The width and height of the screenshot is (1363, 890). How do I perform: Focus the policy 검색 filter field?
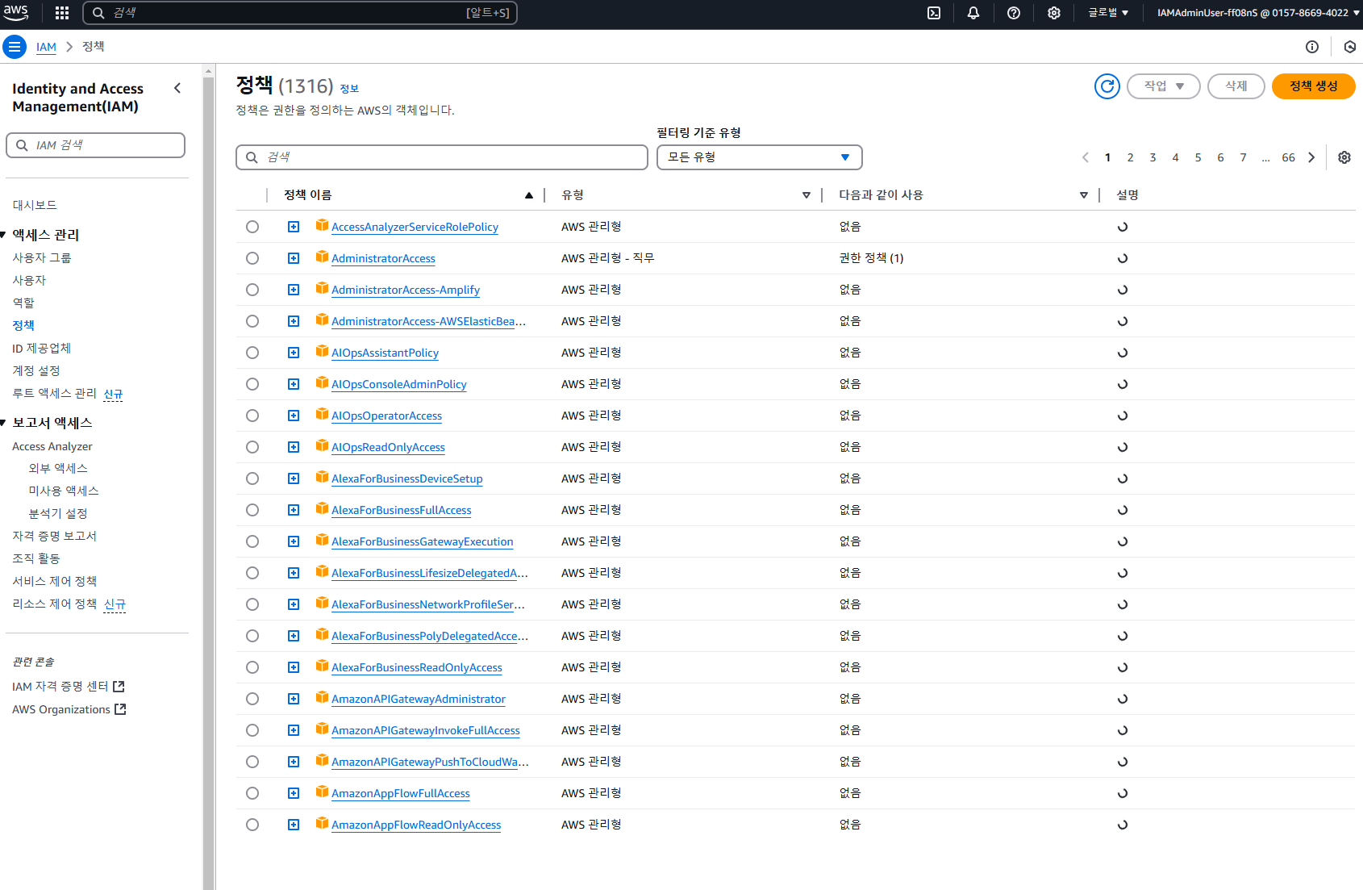coord(442,157)
